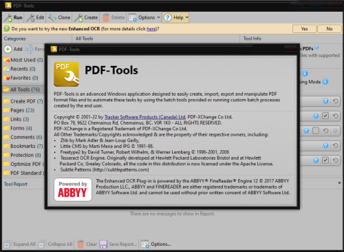The width and height of the screenshot is (344, 252).
Task: Select the Most Used category
Action: click(x=23, y=60)
